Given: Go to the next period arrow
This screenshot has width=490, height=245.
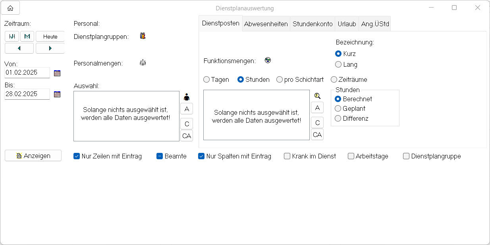Looking at the screenshot, I should [50, 48].
